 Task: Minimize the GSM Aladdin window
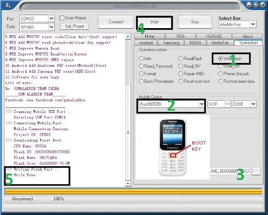tap(250, 5)
